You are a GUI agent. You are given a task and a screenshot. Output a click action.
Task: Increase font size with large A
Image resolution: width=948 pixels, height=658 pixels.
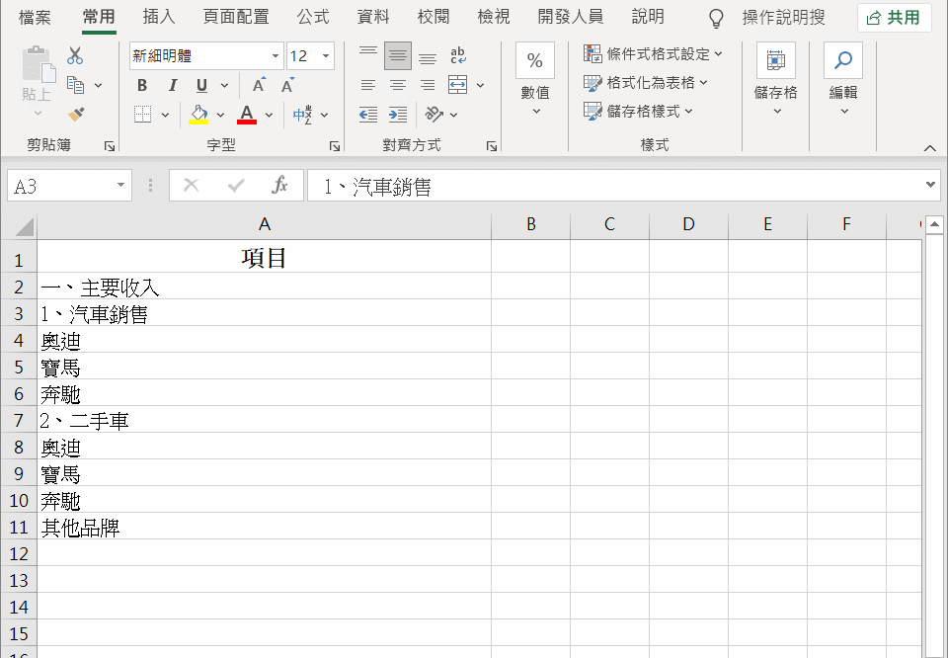point(259,85)
